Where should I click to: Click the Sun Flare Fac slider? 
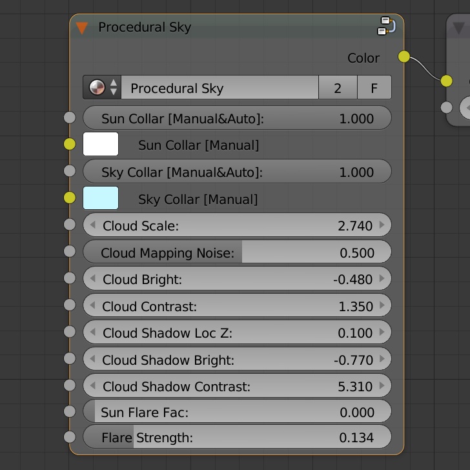coord(237,412)
